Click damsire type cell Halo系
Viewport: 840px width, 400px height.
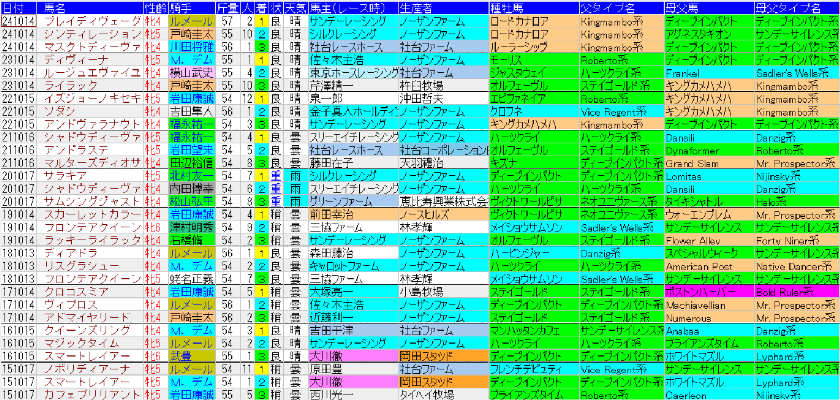797,202
